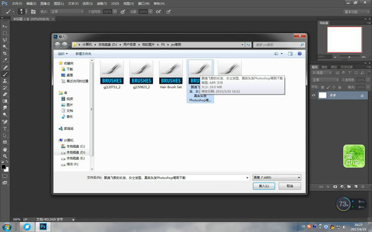Image resolution: width=372 pixels, height=232 pixels.
Task: Select the History Brush tool
Action: pyautogui.click(x=5, y=88)
